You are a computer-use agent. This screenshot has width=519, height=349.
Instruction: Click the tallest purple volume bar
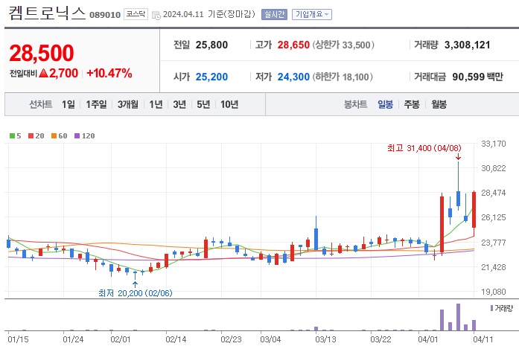coord(458,317)
